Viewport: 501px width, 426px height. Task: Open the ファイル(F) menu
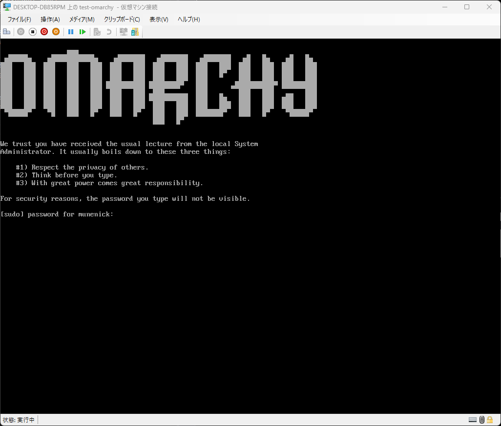pyautogui.click(x=19, y=20)
